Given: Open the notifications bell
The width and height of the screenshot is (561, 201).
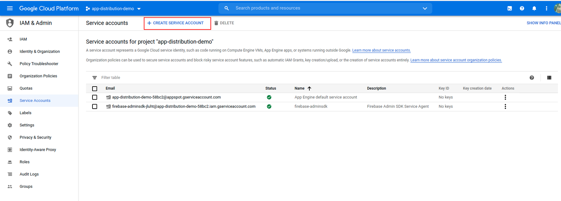Looking at the screenshot, I should (x=534, y=8).
